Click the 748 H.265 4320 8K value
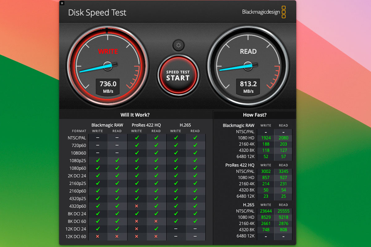This screenshot has height=247, width=371. (266, 230)
